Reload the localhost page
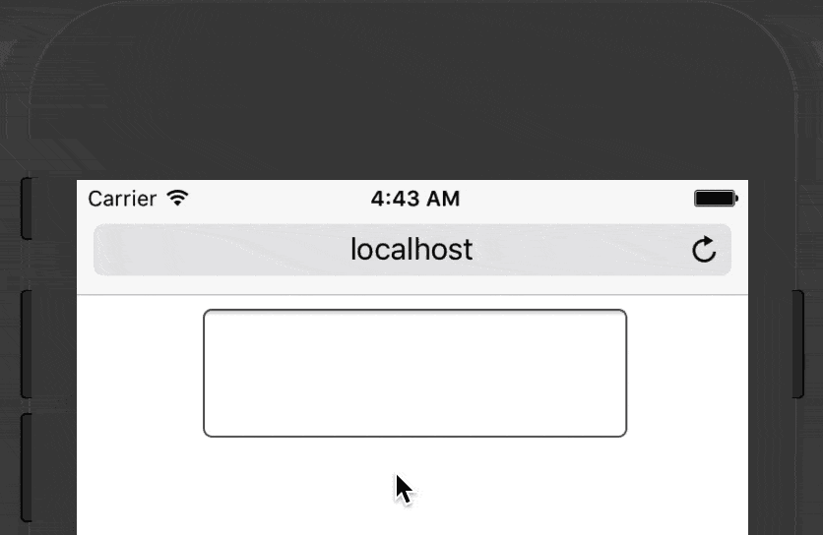Screen dimensions: 823x535 pyautogui.click(x=704, y=249)
